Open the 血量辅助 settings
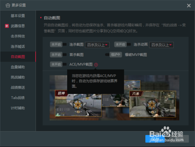Viewport: 195px width, 147px height. point(18,67)
